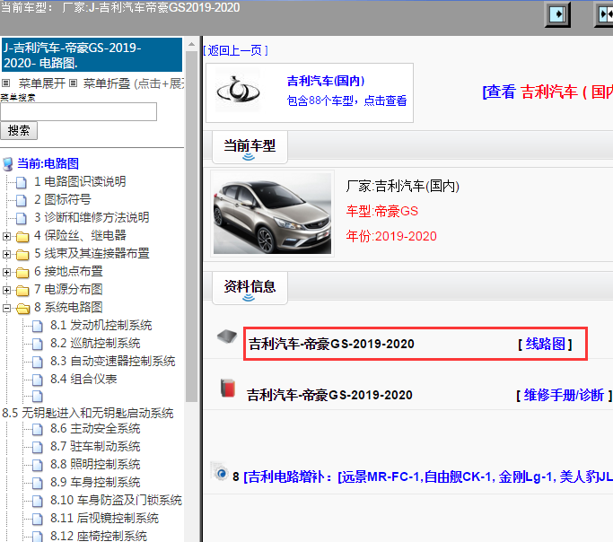Open the 维修手册/诊断 link
Viewport: 613px width, 542px height.
point(565,395)
